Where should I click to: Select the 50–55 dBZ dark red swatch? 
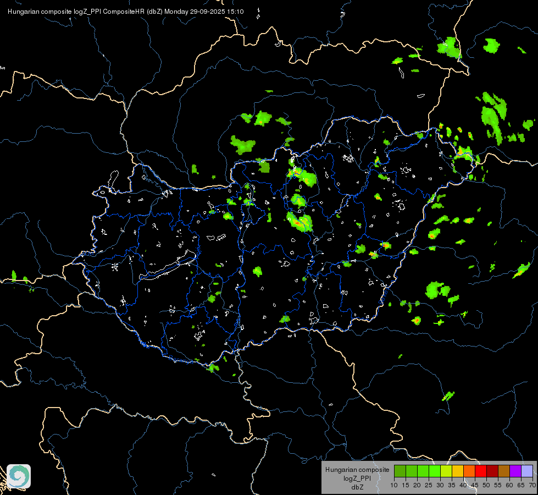pyautogui.click(x=492, y=471)
